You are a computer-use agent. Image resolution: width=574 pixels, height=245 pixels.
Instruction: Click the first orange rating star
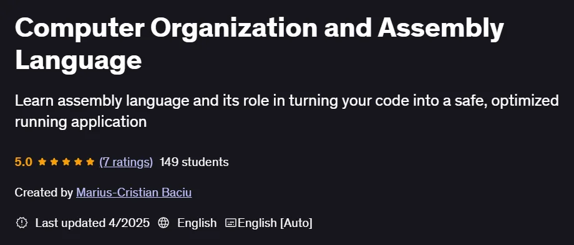click(42, 162)
